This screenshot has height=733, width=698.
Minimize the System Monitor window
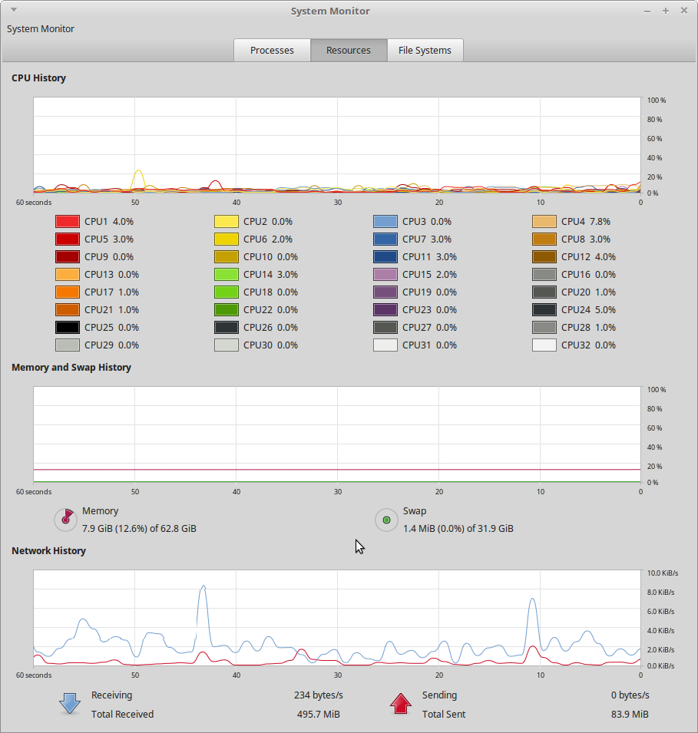(647, 11)
